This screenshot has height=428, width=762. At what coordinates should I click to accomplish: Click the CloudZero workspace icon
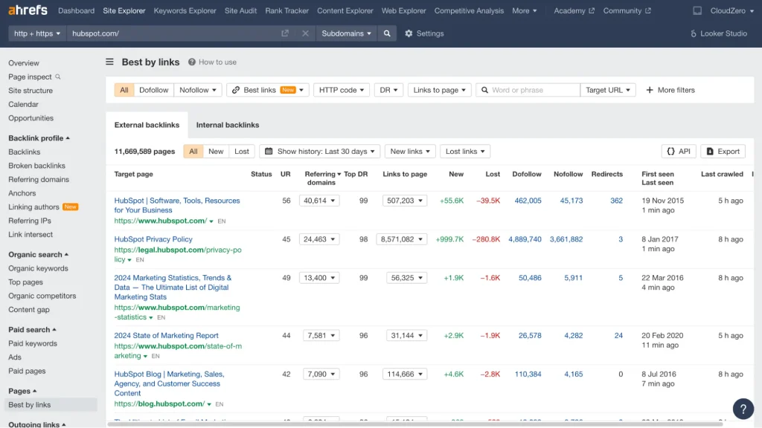pos(697,10)
